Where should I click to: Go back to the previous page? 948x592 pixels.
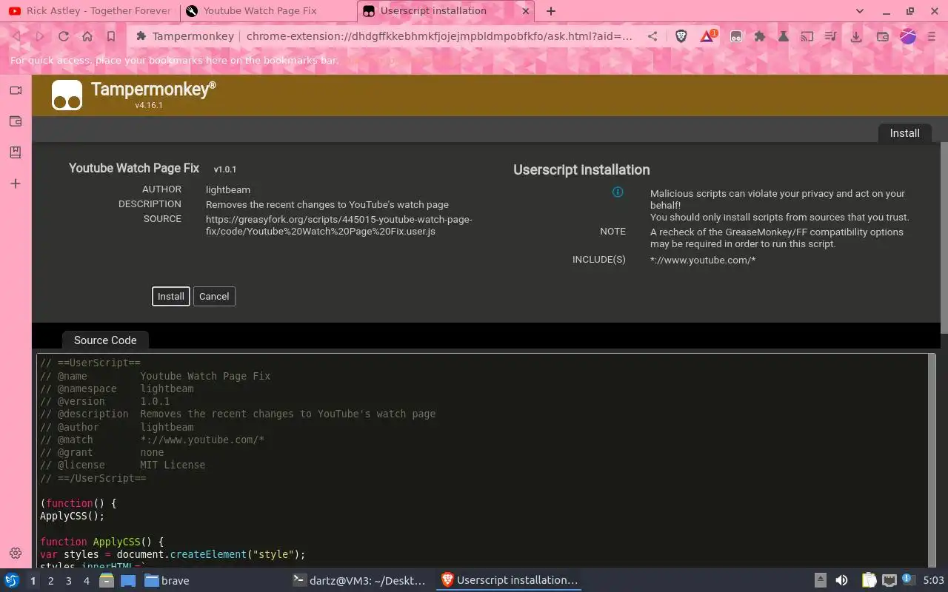coord(16,36)
